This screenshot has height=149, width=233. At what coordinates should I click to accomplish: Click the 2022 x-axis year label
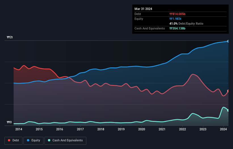[182, 129]
